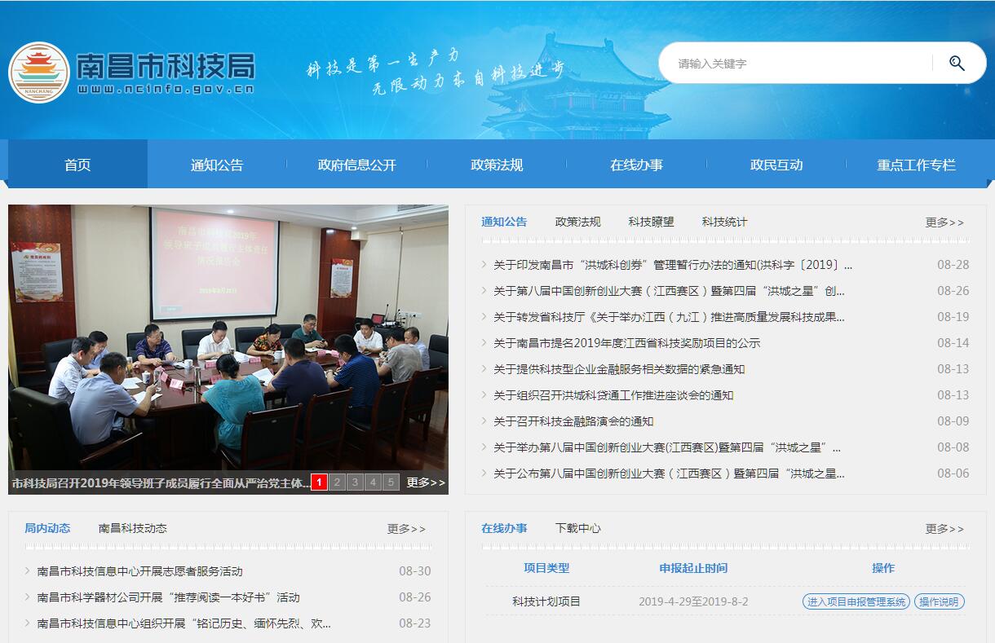Open 关于召开科技金融路演会的通知
Screen dimensions: 995x643
coord(573,421)
